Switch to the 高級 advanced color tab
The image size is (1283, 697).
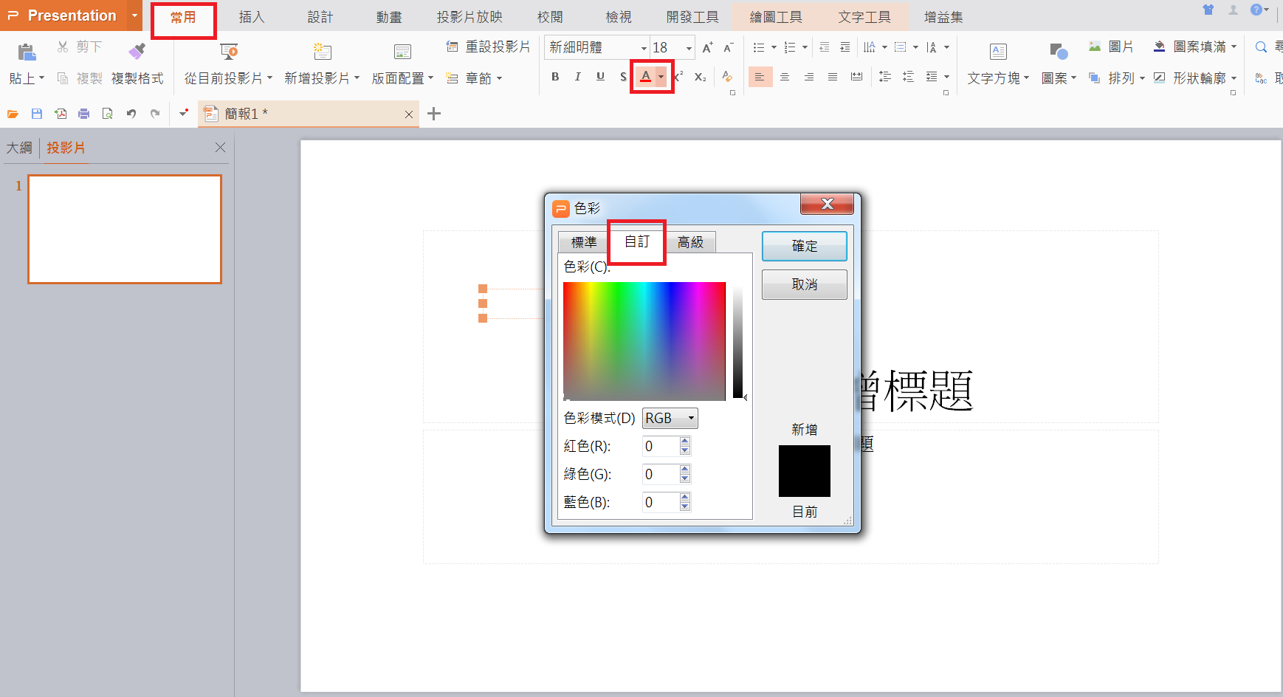point(690,242)
